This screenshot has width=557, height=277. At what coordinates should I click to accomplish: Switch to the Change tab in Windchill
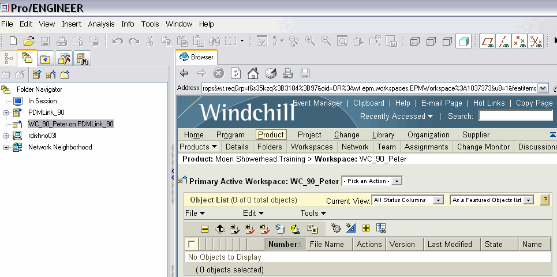tap(347, 135)
